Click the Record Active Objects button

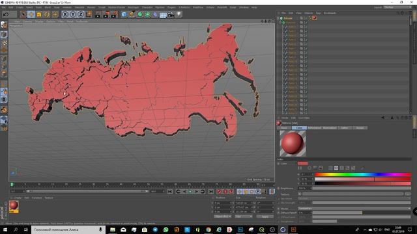point(219,192)
